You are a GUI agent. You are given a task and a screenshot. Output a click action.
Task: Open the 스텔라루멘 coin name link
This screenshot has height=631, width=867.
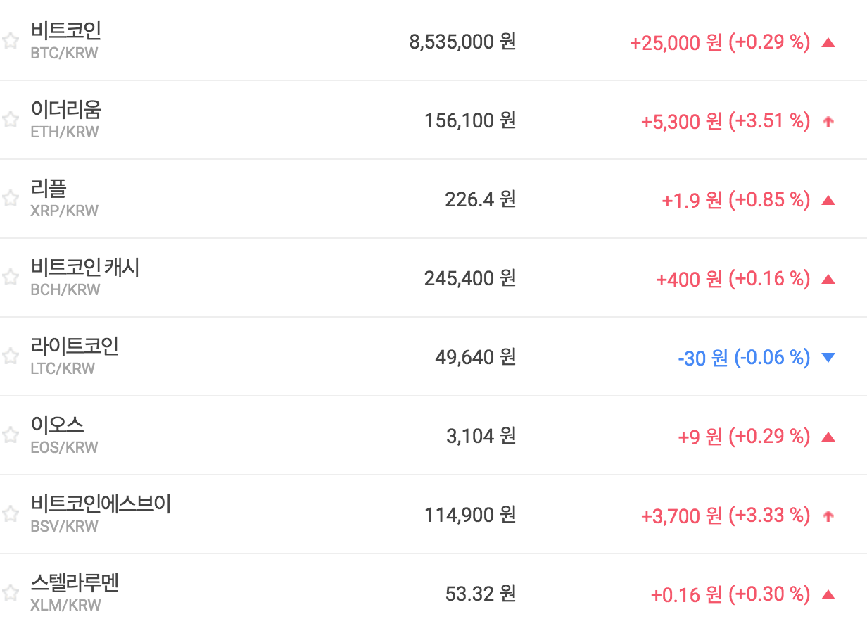click(x=75, y=583)
